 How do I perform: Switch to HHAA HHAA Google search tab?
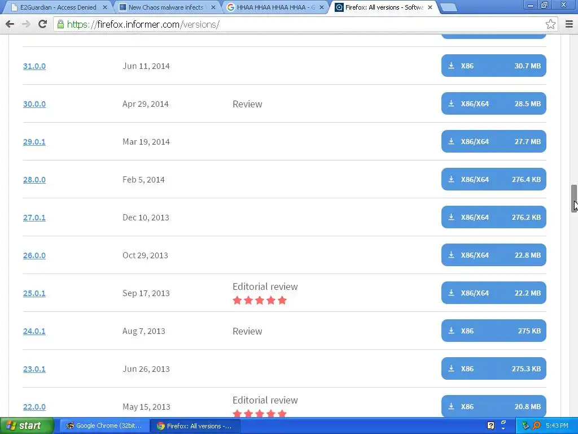275,7
